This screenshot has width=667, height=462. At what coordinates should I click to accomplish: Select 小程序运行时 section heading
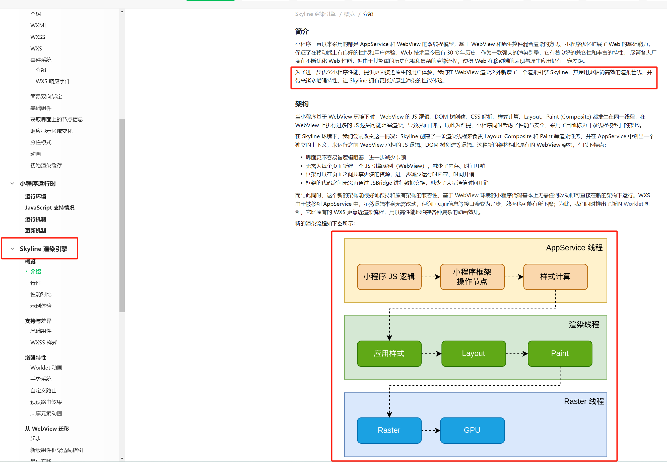point(38,184)
